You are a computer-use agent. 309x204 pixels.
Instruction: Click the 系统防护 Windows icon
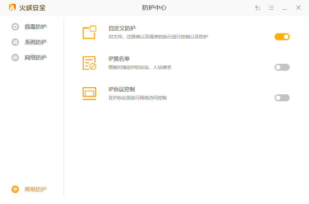pyautogui.click(x=15, y=42)
